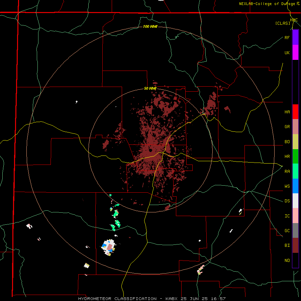This screenshot has width=301, height=301.
Task: Click the white DS legend color swatch
Action: click(x=295, y=201)
